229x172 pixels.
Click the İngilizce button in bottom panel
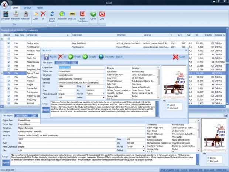[6, 163]
